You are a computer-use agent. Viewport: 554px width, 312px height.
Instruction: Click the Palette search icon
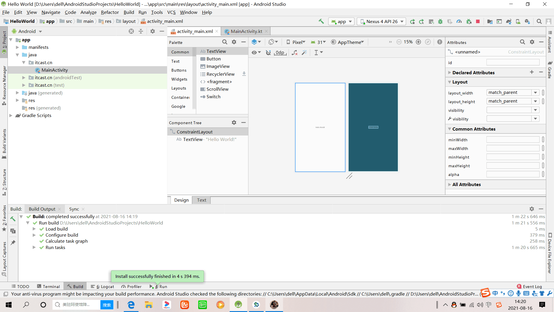coord(224,42)
